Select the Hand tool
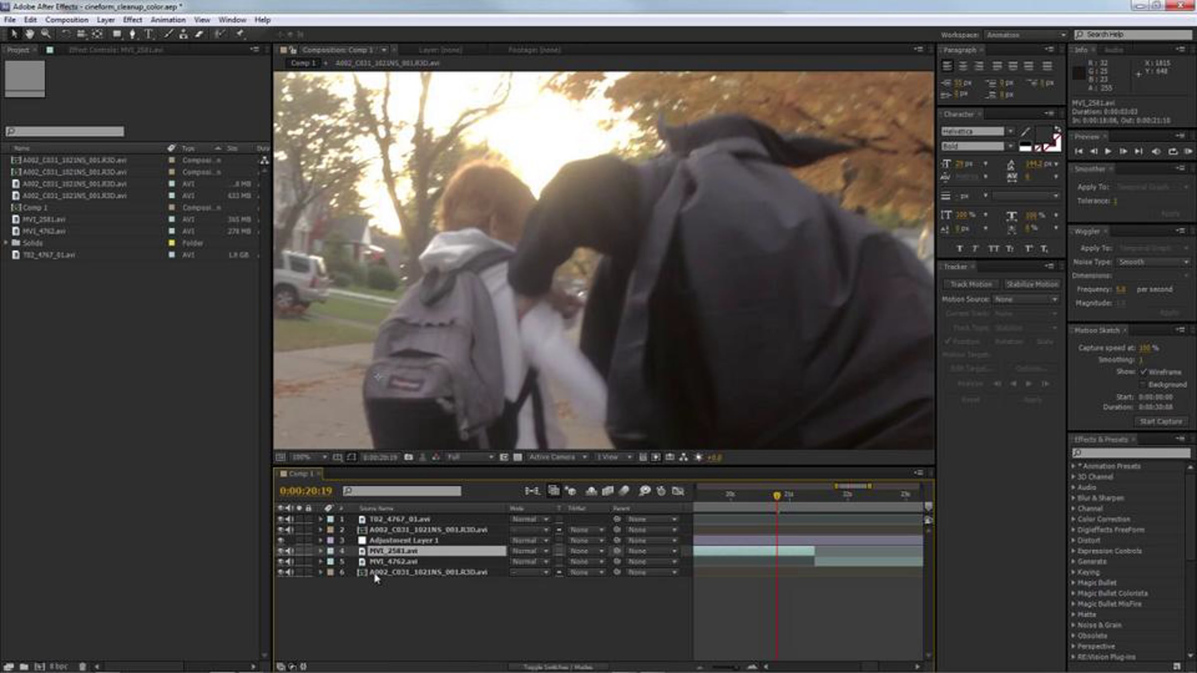This screenshot has width=1197, height=673. (30, 34)
